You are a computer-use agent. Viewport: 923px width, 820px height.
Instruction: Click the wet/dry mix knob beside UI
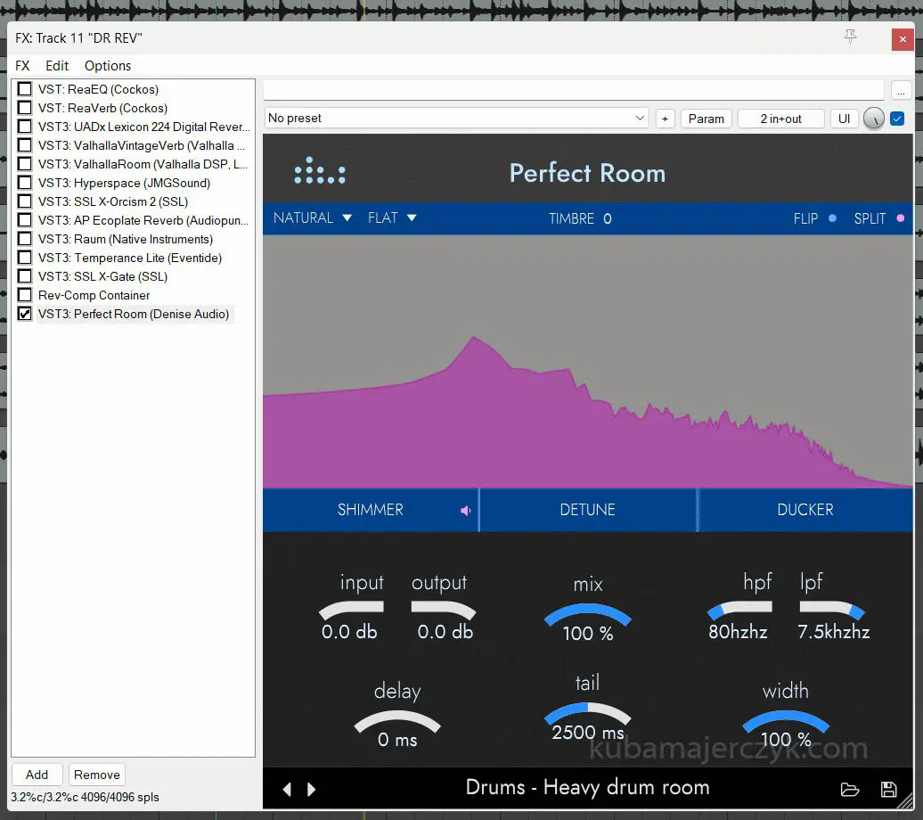click(x=874, y=119)
